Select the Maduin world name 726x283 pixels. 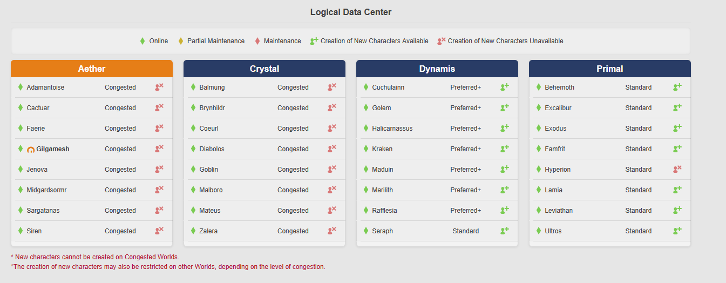(383, 170)
